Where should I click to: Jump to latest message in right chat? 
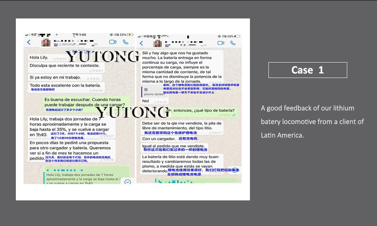click(x=234, y=169)
